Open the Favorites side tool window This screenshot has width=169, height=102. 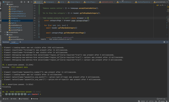1,84
